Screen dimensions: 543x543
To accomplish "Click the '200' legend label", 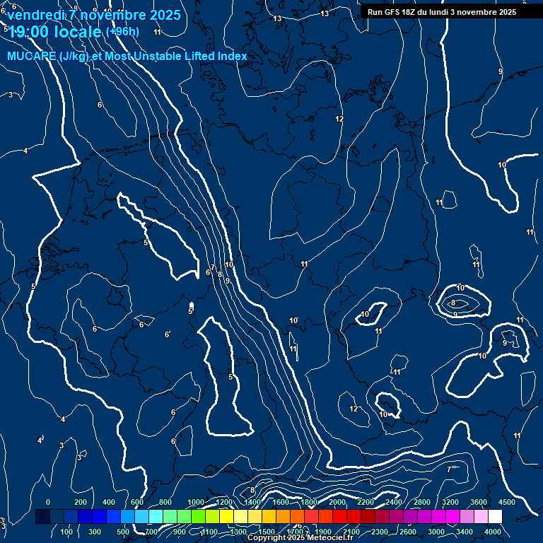I will click(81, 502).
